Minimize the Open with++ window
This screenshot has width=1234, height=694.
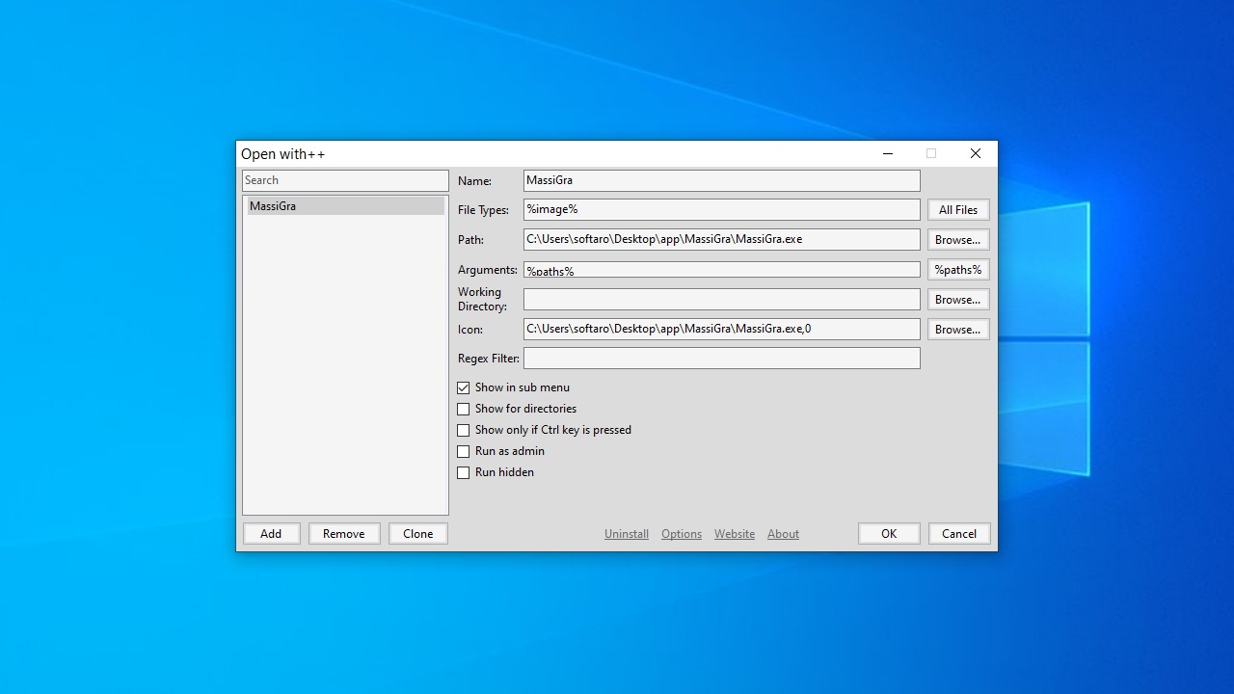[x=888, y=153]
